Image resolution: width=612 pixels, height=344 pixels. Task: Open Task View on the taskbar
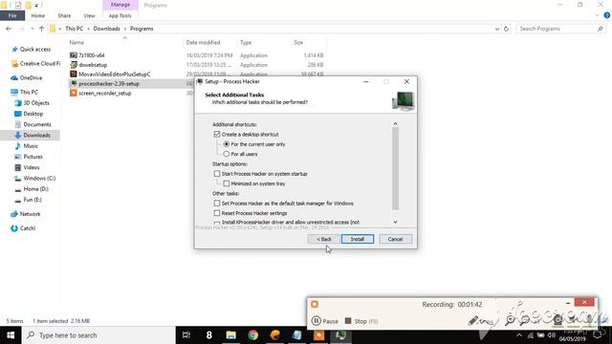[x=186, y=335]
